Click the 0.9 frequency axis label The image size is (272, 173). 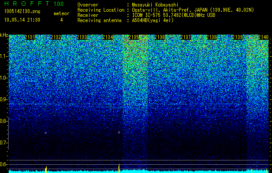point(3,99)
